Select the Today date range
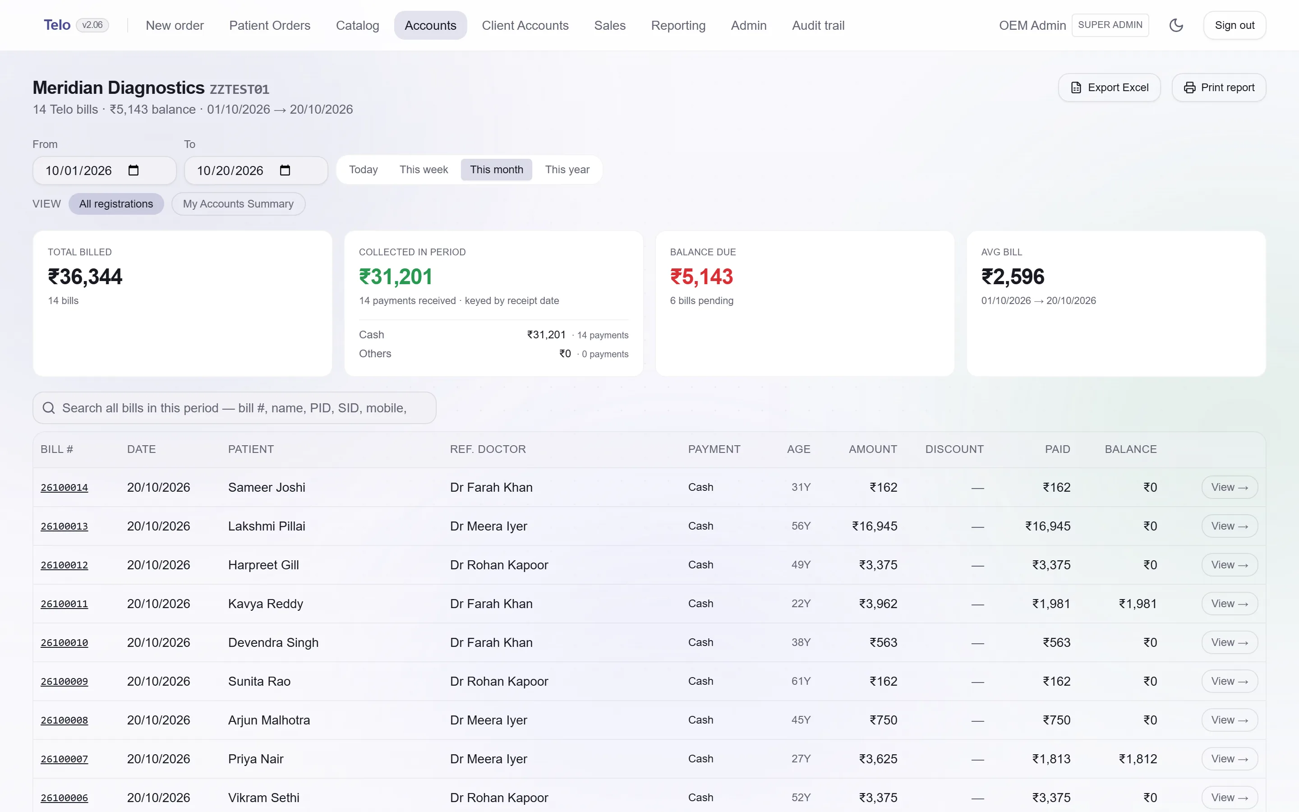Image resolution: width=1299 pixels, height=812 pixels. pyautogui.click(x=363, y=170)
